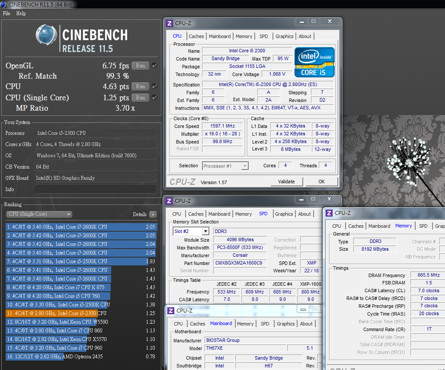Open the Slot #2 memory slot dropdown

click(191, 231)
